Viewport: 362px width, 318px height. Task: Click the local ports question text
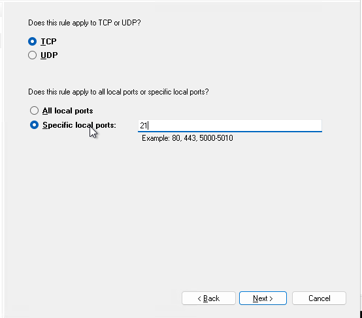[118, 92]
